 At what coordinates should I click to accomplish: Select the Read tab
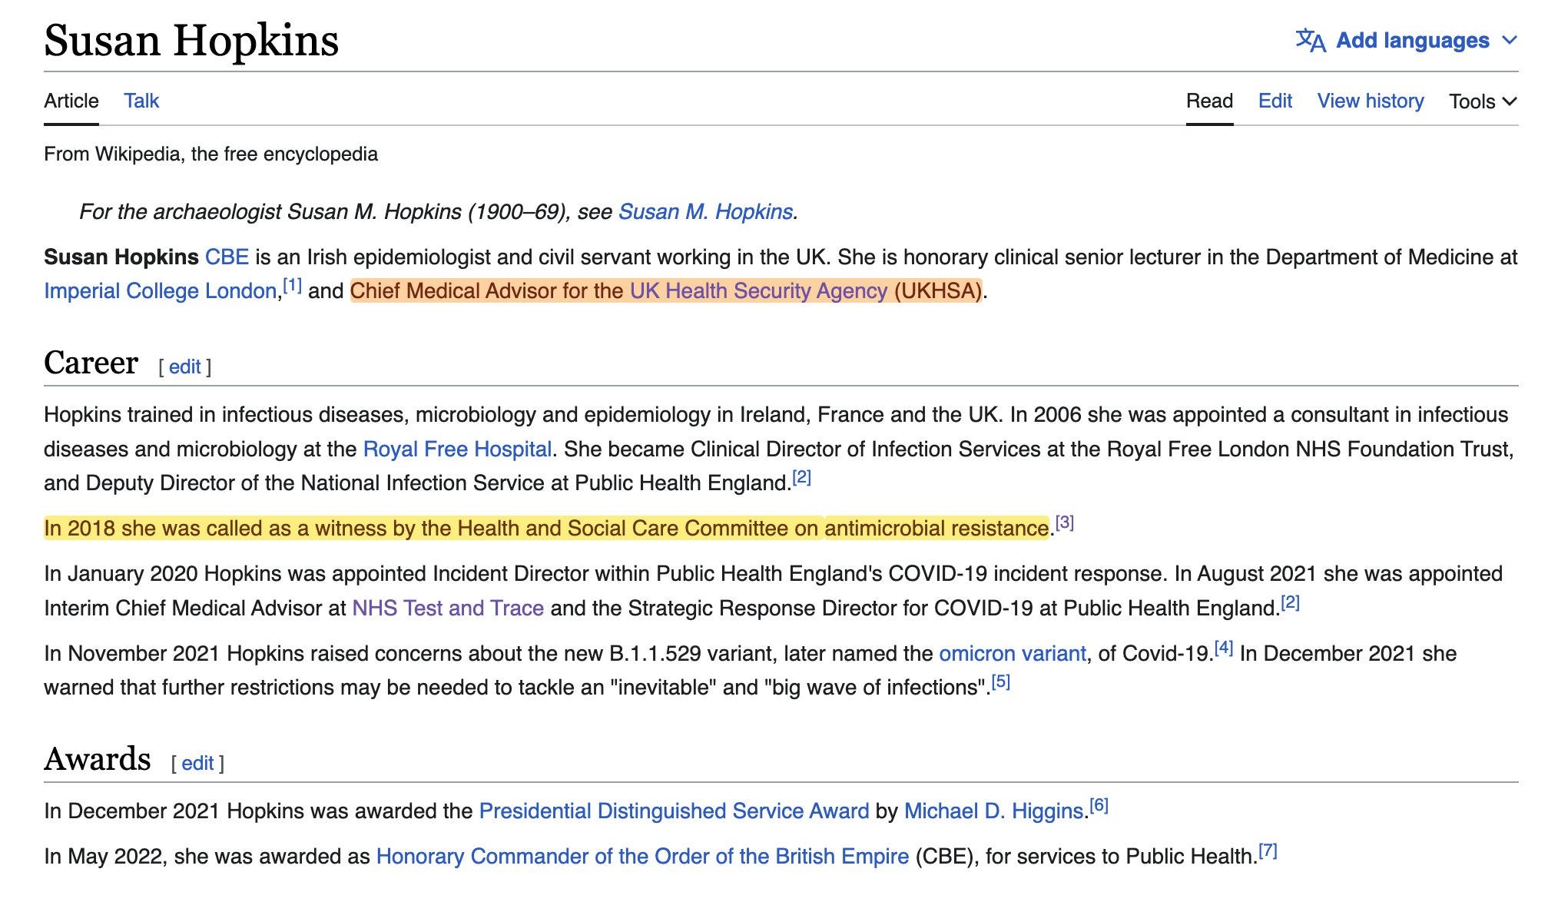coord(1209,101)
